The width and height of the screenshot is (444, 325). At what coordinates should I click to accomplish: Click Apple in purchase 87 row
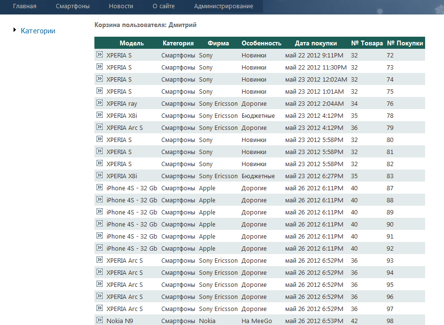207,188
